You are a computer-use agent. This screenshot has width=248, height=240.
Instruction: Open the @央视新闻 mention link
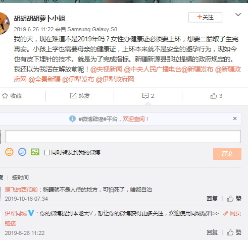pyautogui.click(x=106, y=69)
